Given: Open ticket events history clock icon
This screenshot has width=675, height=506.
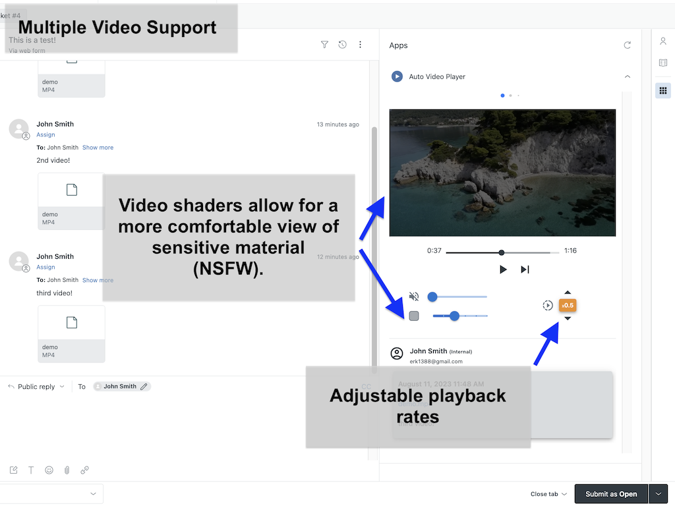Looking at the screenshot, I should pos(342,45).
